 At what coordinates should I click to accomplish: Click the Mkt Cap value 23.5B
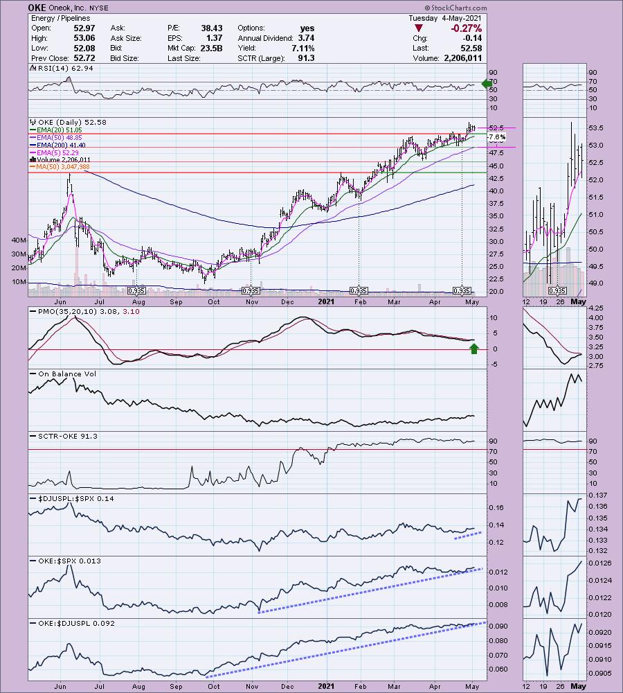211,49
